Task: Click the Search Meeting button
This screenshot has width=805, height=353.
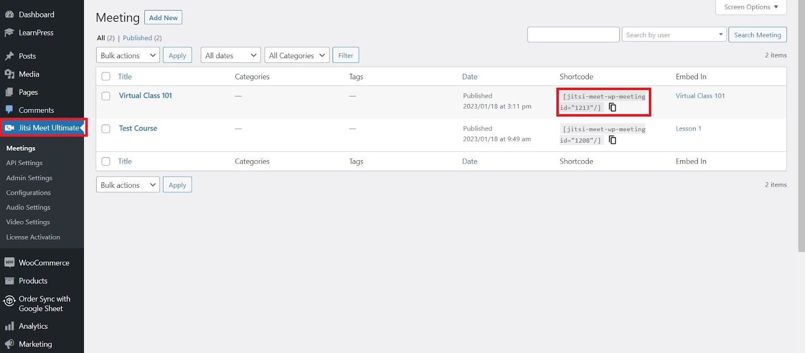Action: [x=757, y=35]
